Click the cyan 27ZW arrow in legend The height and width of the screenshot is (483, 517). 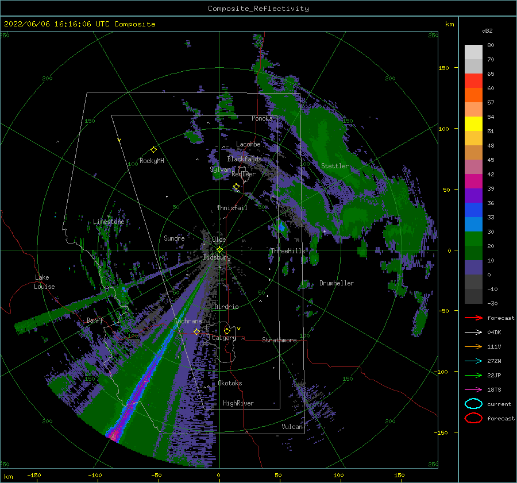473,361
